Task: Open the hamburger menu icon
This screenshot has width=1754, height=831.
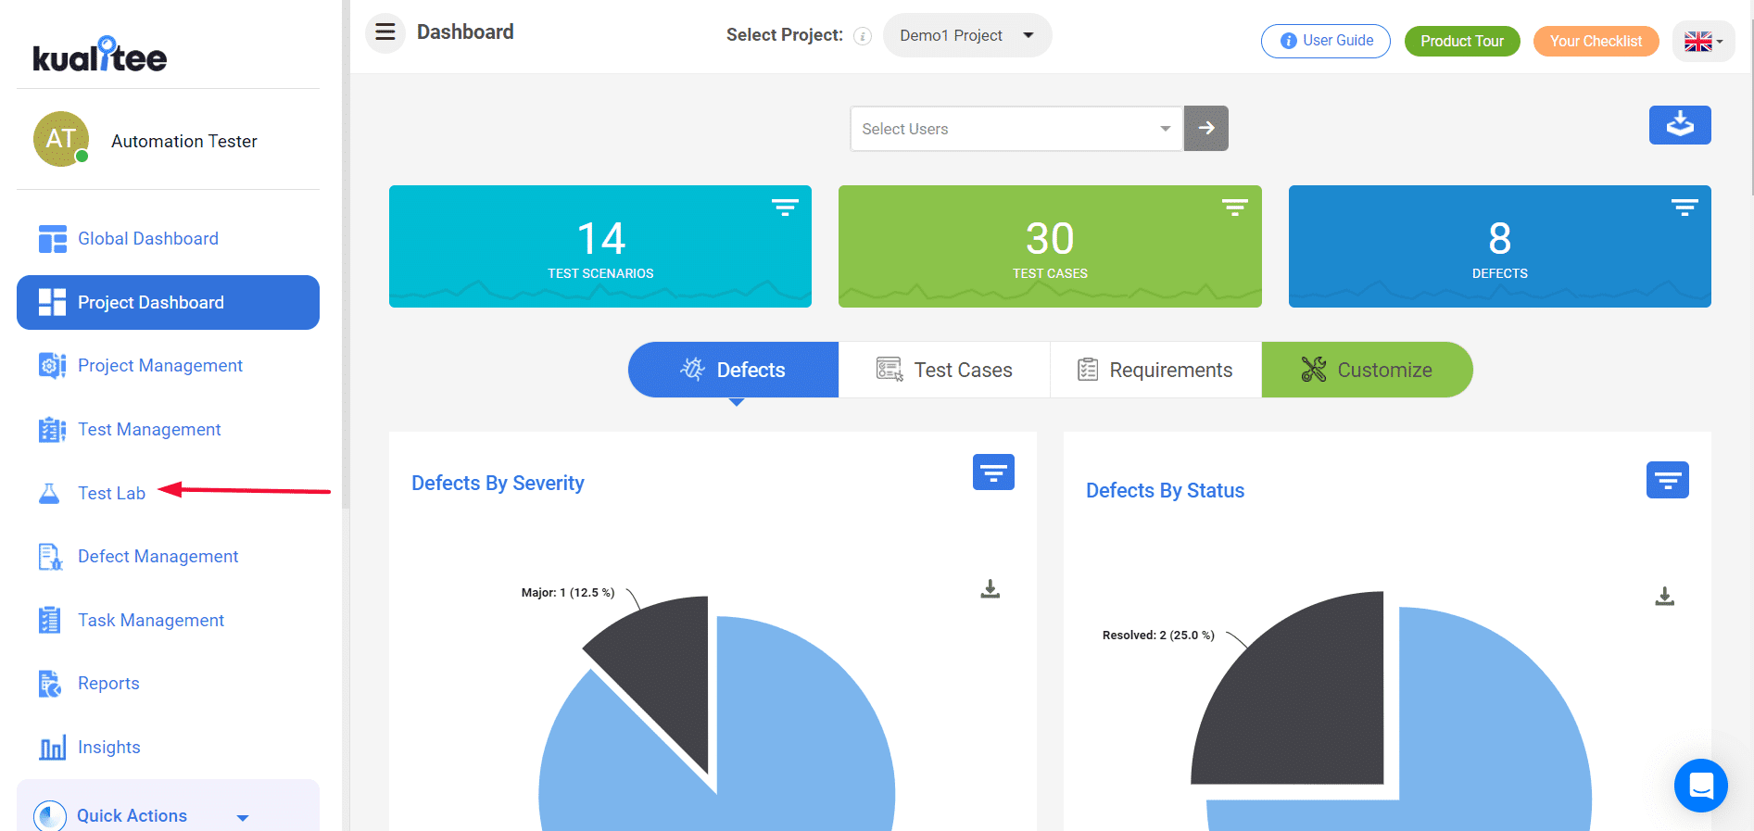Action: point(385,33)
